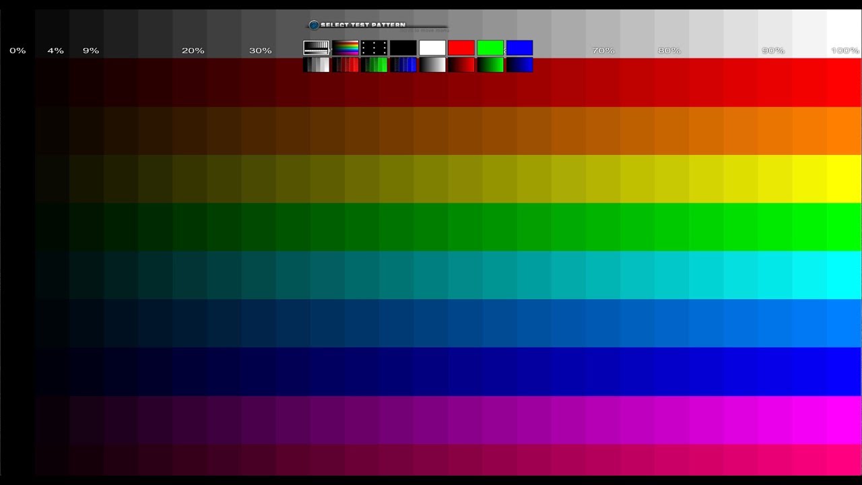The height and width of the screenshot is (485, 862).
Task: Choose the solid blue test pattern
Action: pos(519,48)
